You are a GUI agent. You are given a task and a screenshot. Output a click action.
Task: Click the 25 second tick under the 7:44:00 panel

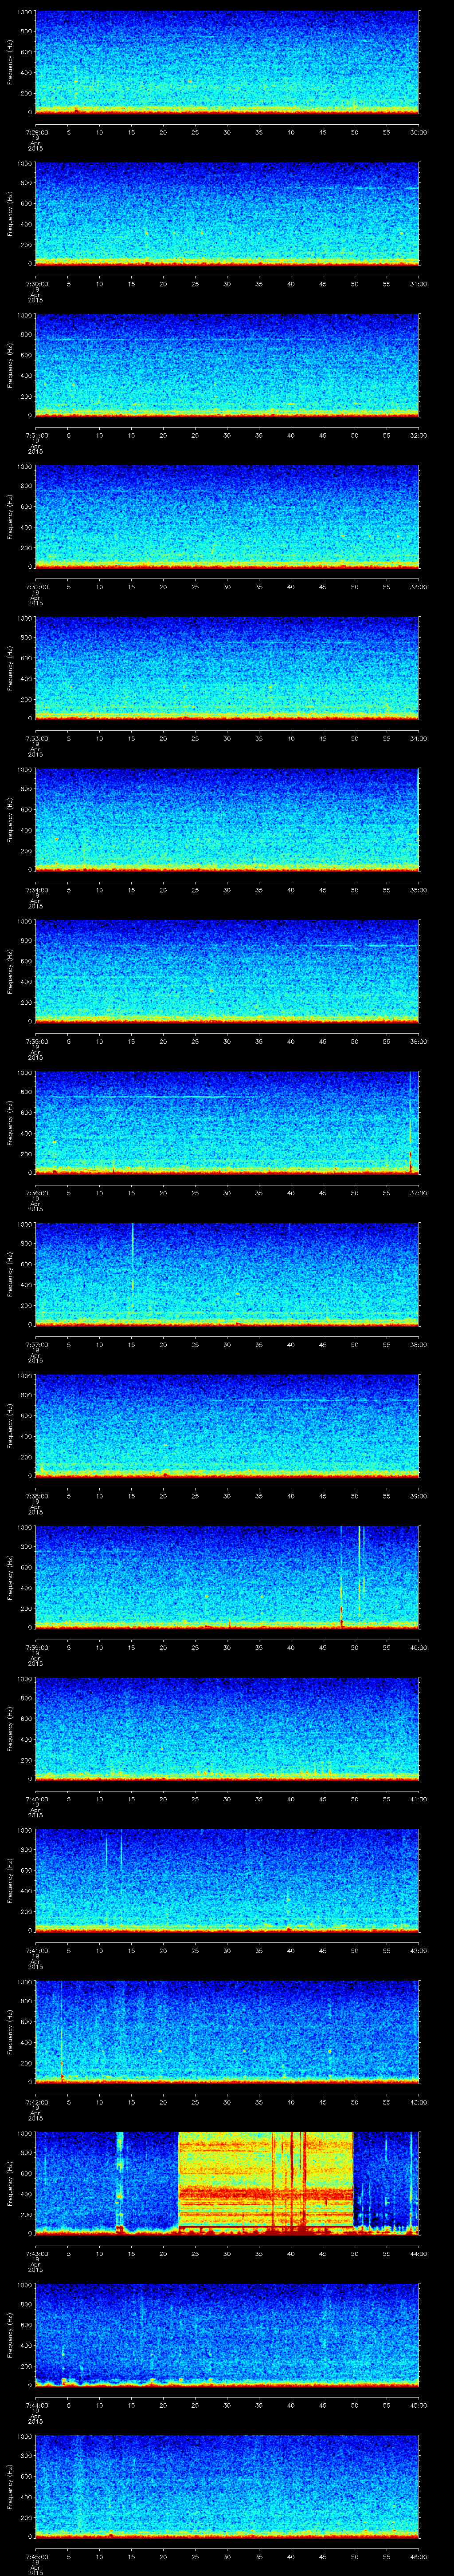point(196,2404)
